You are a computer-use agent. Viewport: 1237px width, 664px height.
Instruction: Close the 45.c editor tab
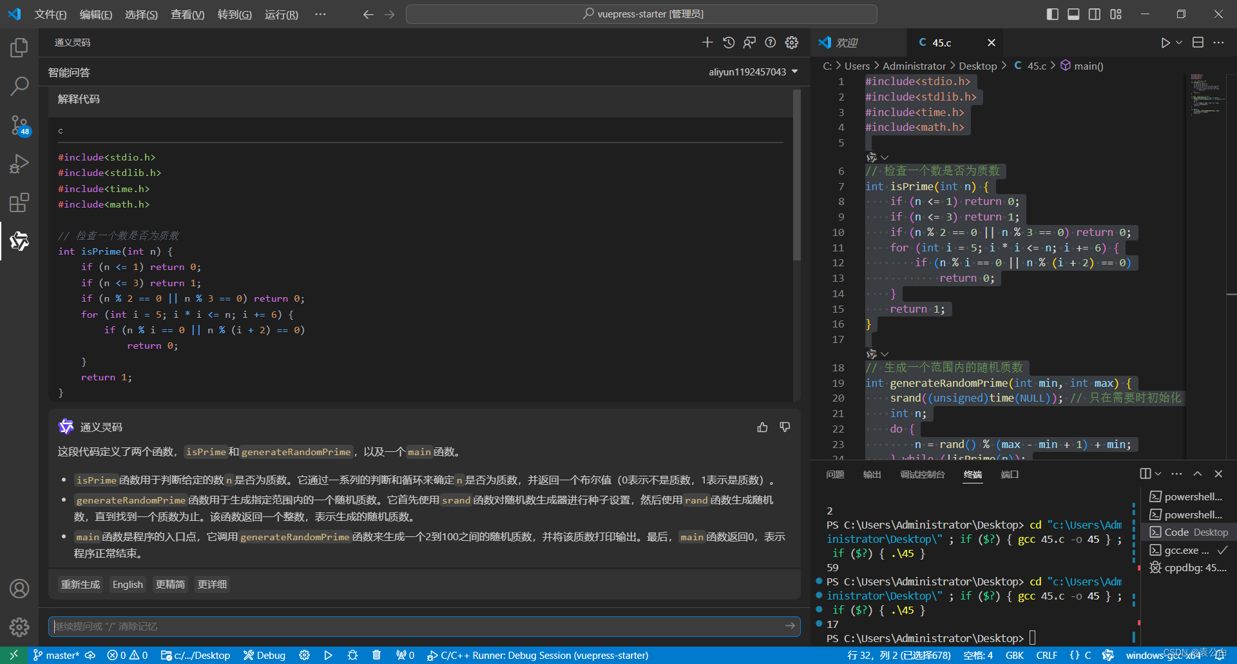[x=992, y=43]
